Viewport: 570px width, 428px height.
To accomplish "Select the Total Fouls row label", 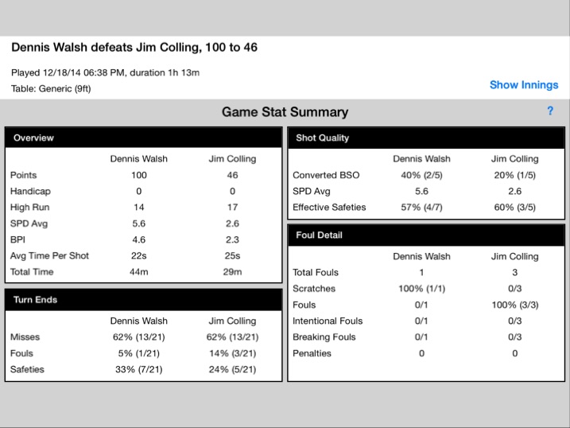I will coord(316,272).
